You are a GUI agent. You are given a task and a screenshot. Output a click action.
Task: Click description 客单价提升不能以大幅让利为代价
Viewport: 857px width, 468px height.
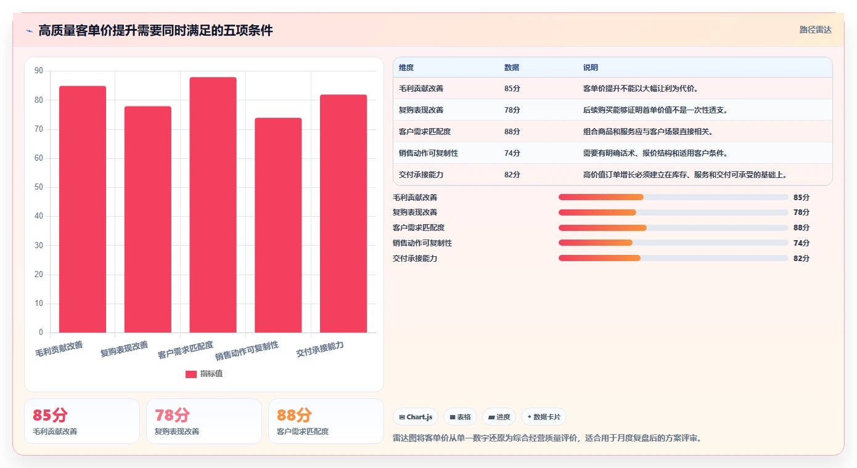(x=641, y=89)
